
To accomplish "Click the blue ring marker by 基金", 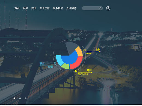I will coord(55,64).
